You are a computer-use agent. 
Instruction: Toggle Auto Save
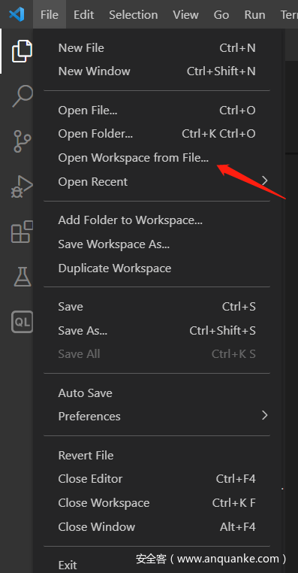157,393
